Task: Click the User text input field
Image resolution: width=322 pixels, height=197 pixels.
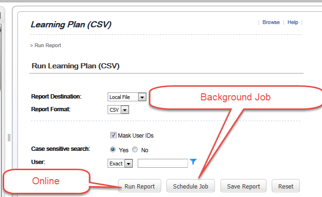Action: 163,164
